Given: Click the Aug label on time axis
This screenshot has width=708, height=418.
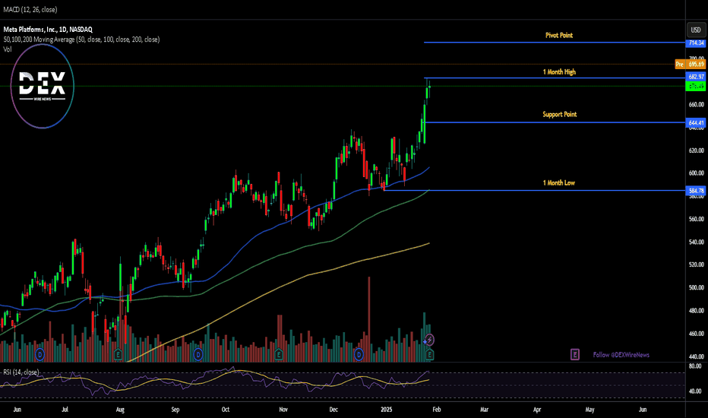Looking at the screenshot, I should pyautogui.click(x=120, y=410).
